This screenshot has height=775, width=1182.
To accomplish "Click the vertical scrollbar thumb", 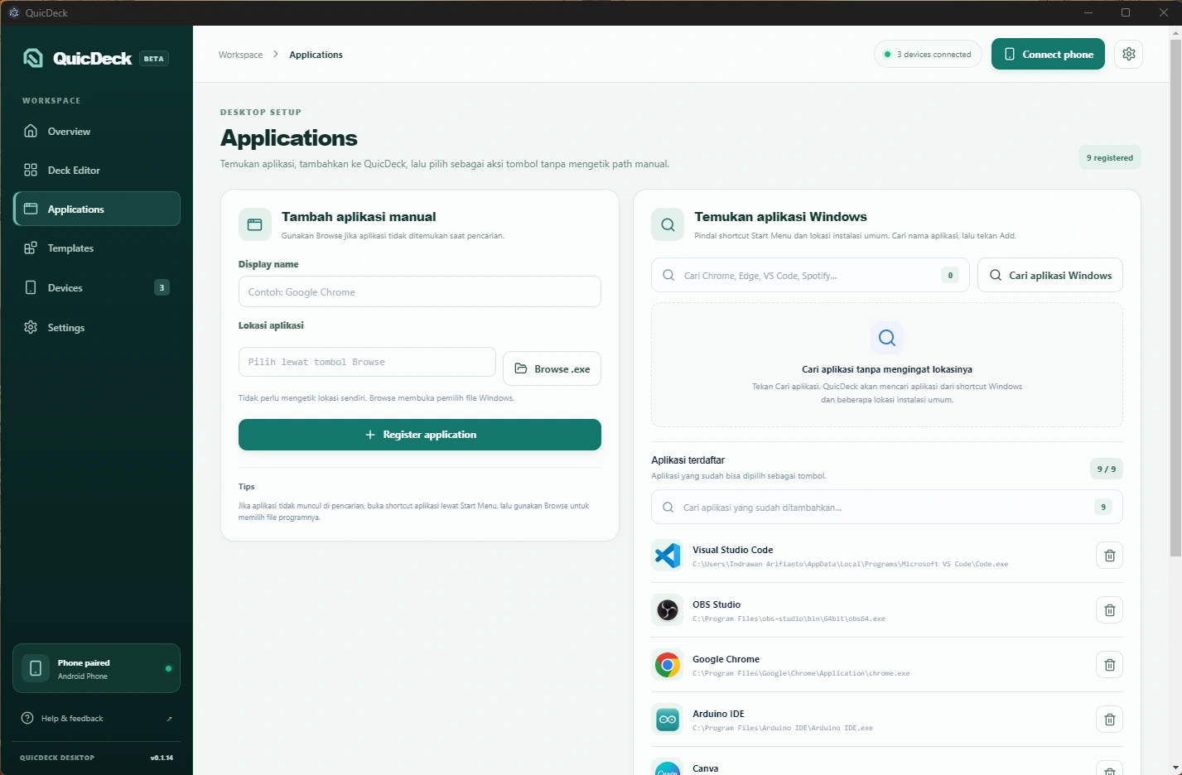I will pos(1175,298).
